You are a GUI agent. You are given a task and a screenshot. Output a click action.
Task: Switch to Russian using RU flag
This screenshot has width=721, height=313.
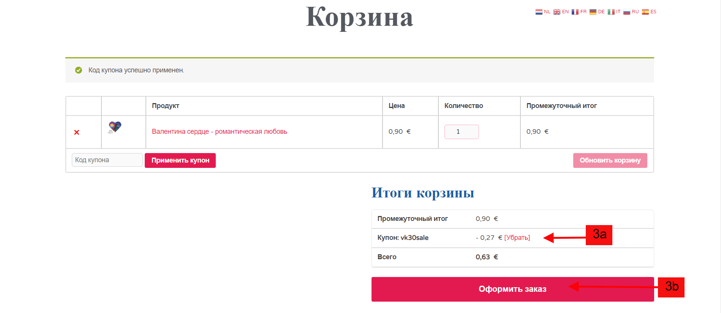click(631, 12)
